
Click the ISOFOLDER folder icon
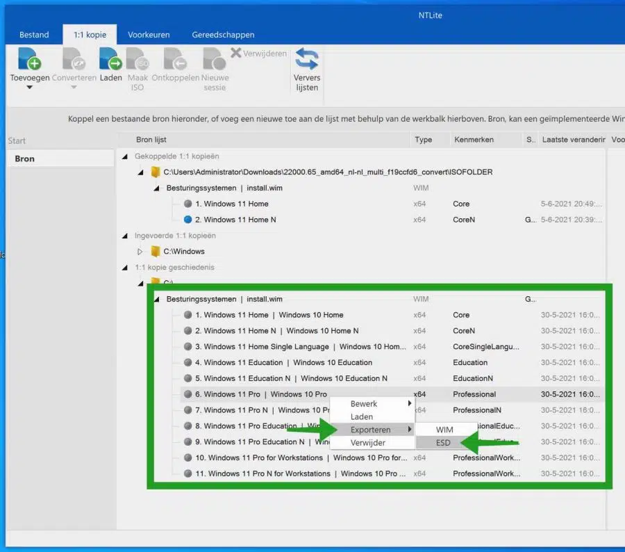(x=156, y=172)
